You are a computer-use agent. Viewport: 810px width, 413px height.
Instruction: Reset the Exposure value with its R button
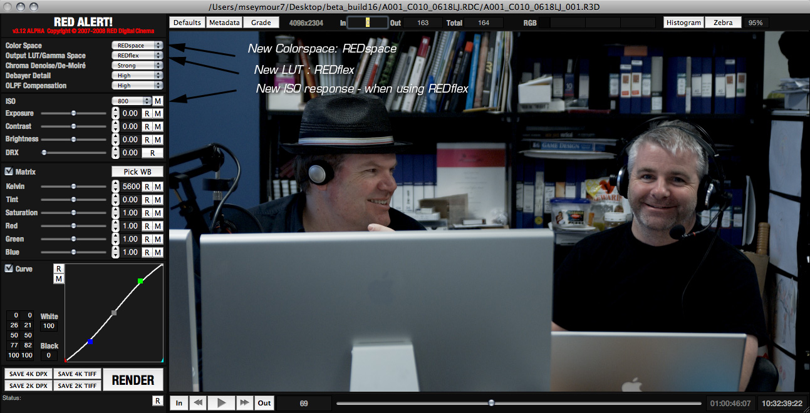[x=147, y=113]
